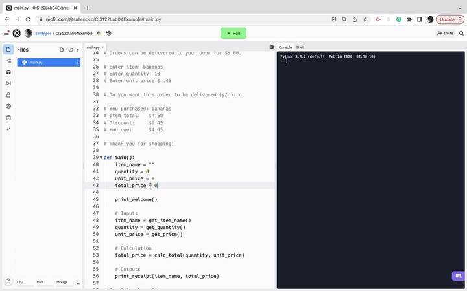Screen dimensions: 467x291
Task: Switch to the Shell tab
Action: 300,47
